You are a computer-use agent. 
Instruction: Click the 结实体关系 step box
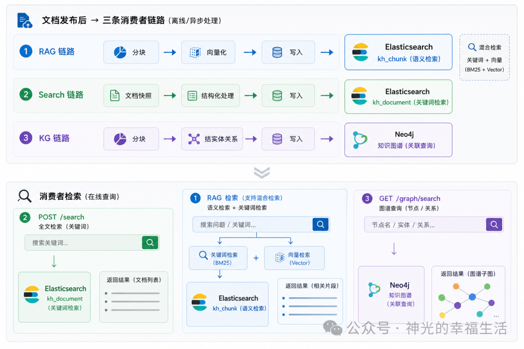212,139
